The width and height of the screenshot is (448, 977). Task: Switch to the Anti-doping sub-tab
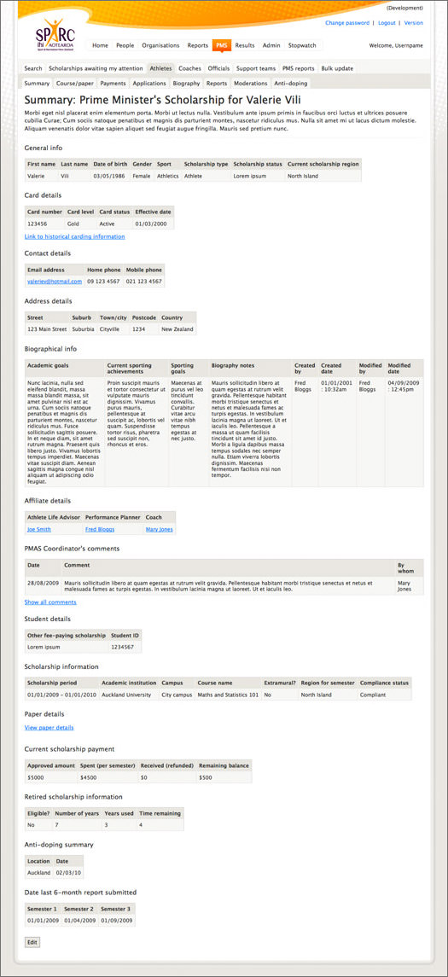pyautogui.click(x=290, y=83)
